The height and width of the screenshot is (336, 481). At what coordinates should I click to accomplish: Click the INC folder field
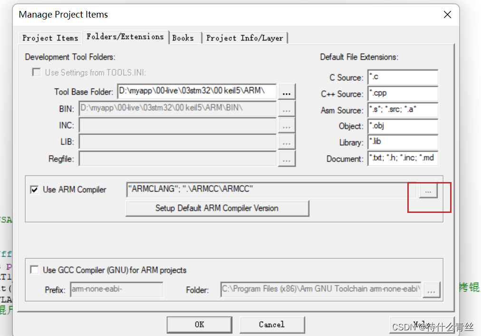178,125
